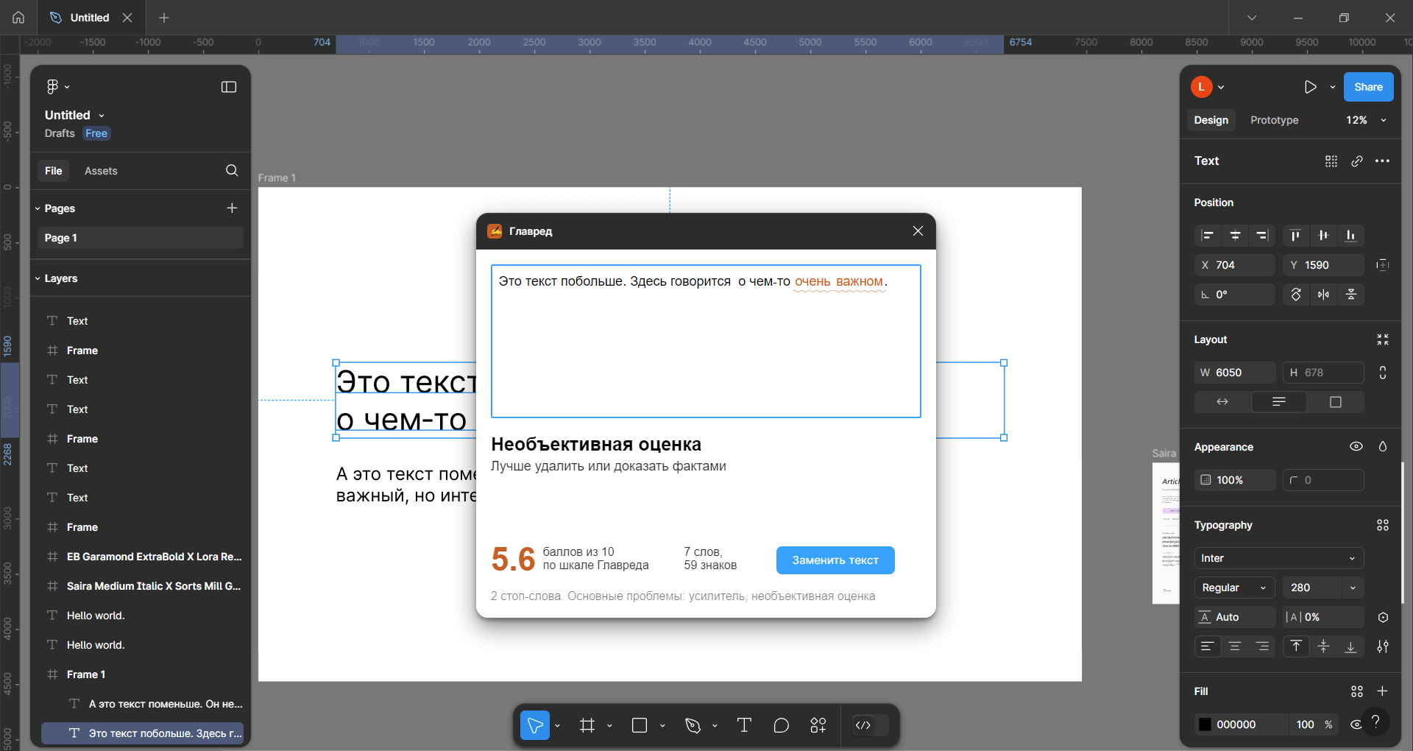Click the rotate 90 degrees icon

pyautogui.click(x=1296, y=295)
